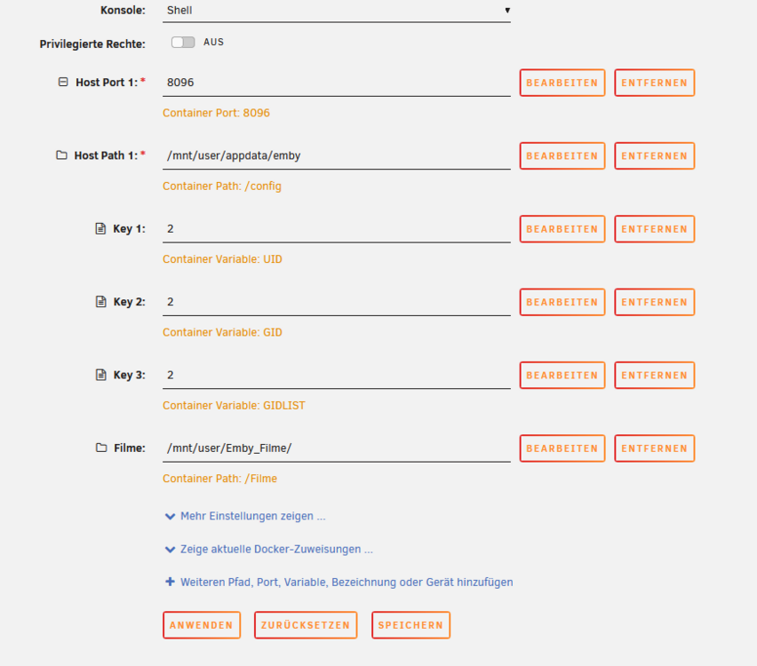This screenshot has width=757, height=666.
Task: Click the document icon next to Key 3
Action: point(100,375)
